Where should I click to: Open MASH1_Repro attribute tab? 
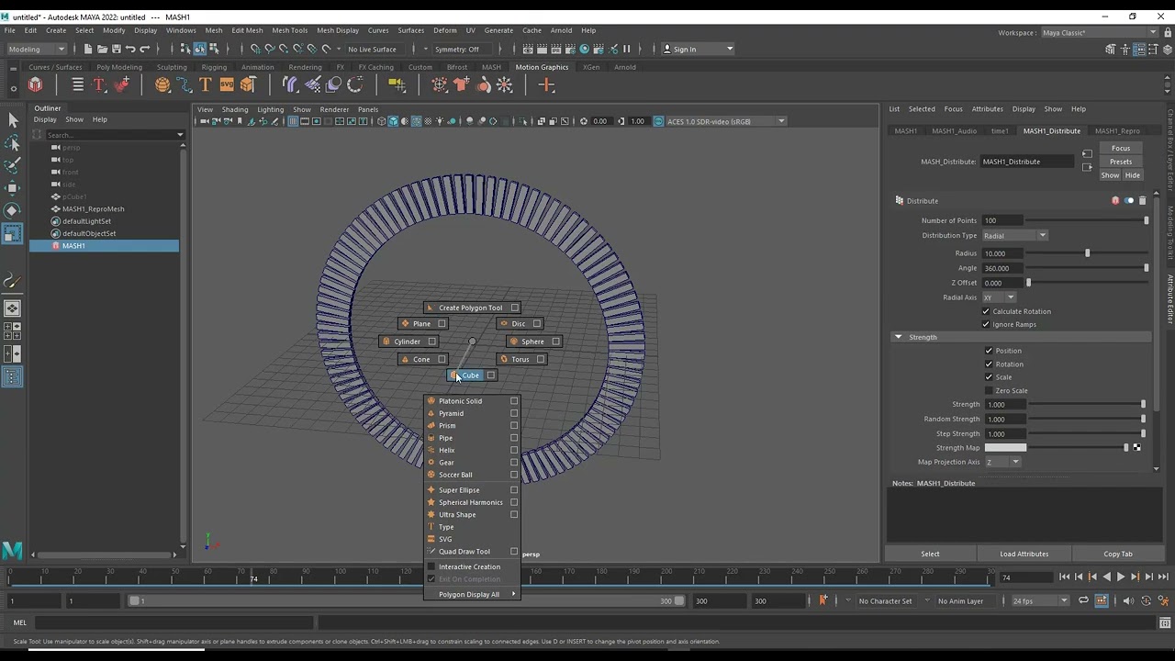pos(1117,130)
